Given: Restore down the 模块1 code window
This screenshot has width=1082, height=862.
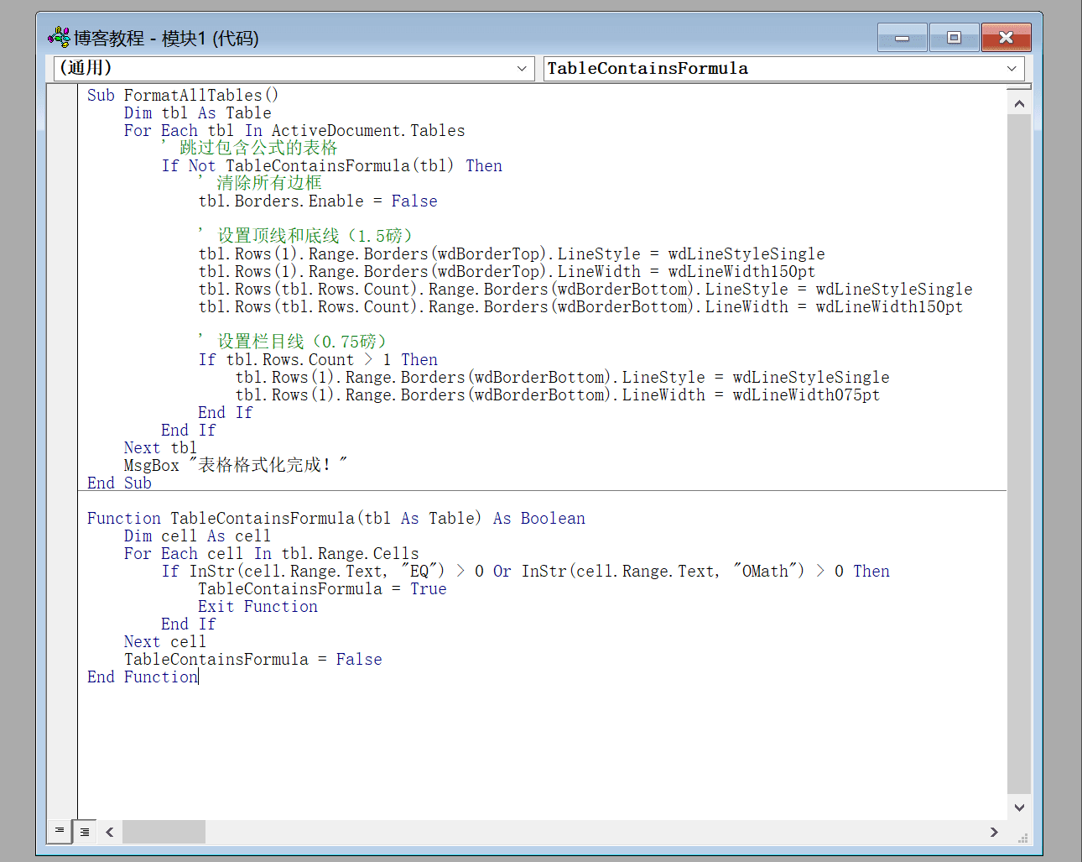Looking at the screenshot, I should coord(954,38).
